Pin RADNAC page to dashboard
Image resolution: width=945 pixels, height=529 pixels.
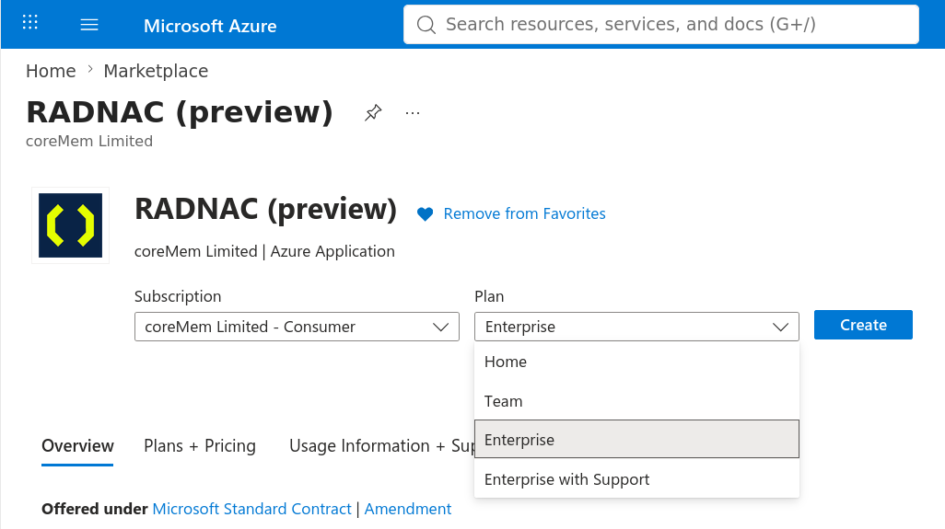tap(373, 112)
